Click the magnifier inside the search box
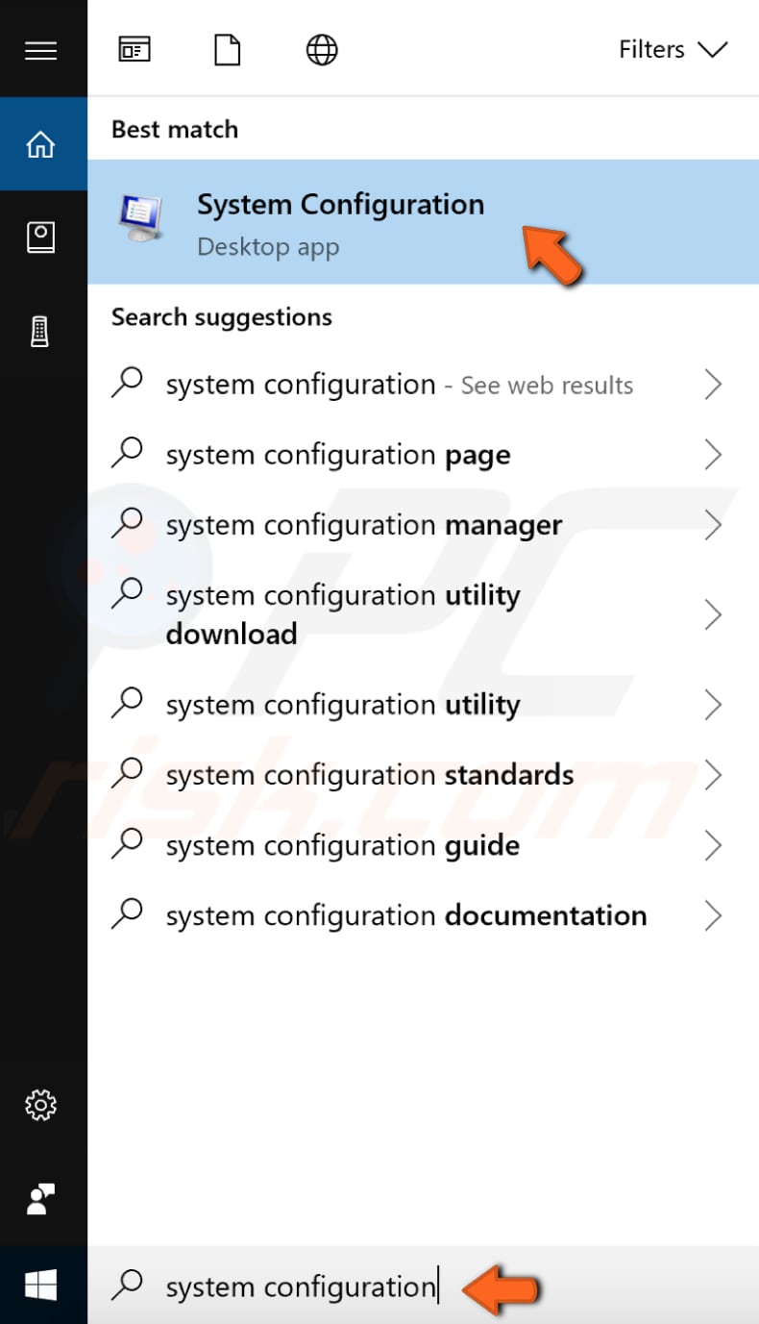Screen dimensions: 759x1324 [128, 1286]
